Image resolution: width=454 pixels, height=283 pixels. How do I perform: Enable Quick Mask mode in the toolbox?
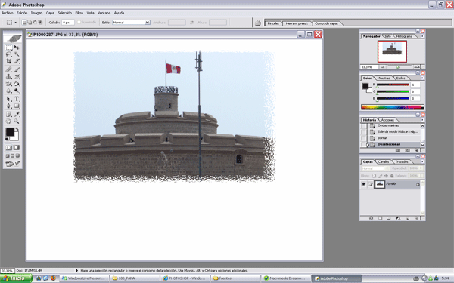pos(17,148)
